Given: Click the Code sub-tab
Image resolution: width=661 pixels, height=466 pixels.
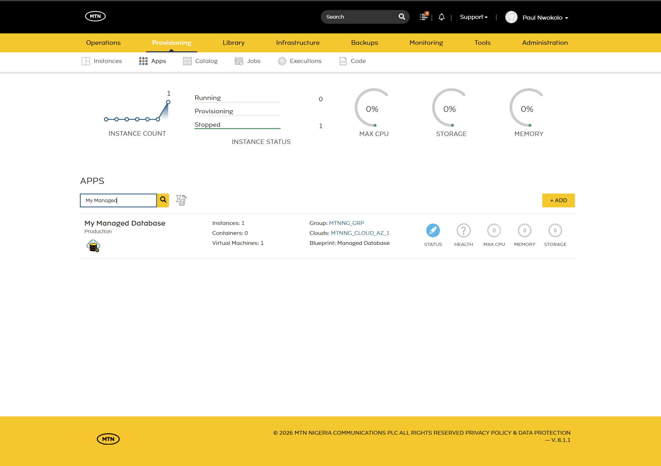Looking at the screenshot, I should pos(353,61).
